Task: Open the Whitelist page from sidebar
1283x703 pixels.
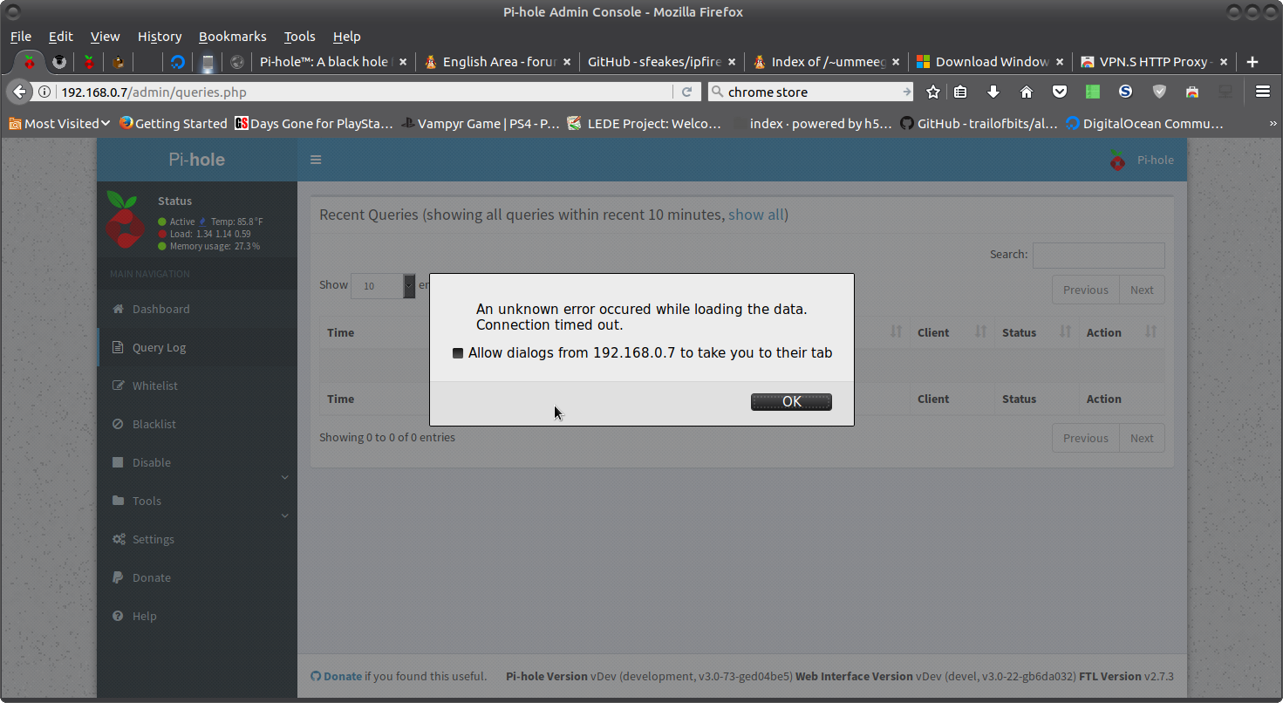Action: click(157, 386)
